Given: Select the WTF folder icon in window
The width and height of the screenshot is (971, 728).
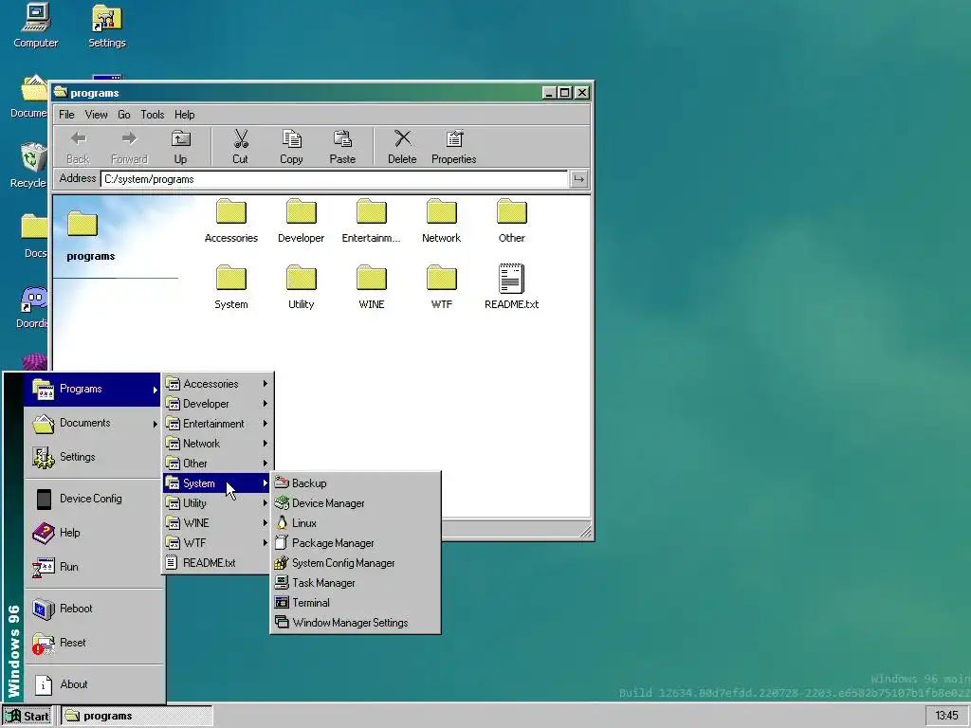Looking at the screenshot, I should pos(442,287).
